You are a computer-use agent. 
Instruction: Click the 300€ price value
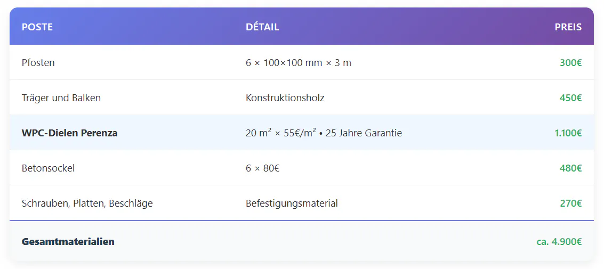(x=570, y=63)
